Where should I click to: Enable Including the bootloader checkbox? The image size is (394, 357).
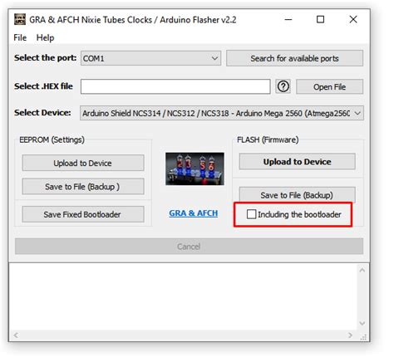(251, 214)
